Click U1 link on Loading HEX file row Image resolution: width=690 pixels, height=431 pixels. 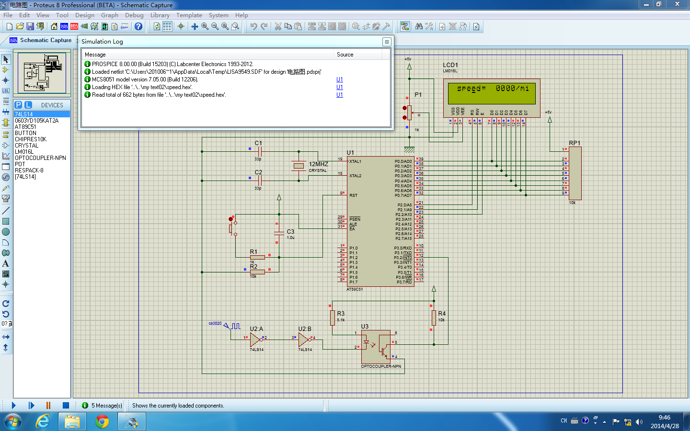(340, 87)
